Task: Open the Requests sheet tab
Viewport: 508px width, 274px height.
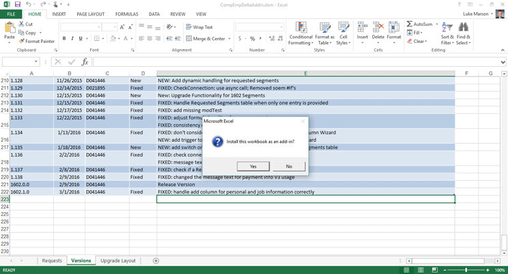Action: [x=52, y=260]
